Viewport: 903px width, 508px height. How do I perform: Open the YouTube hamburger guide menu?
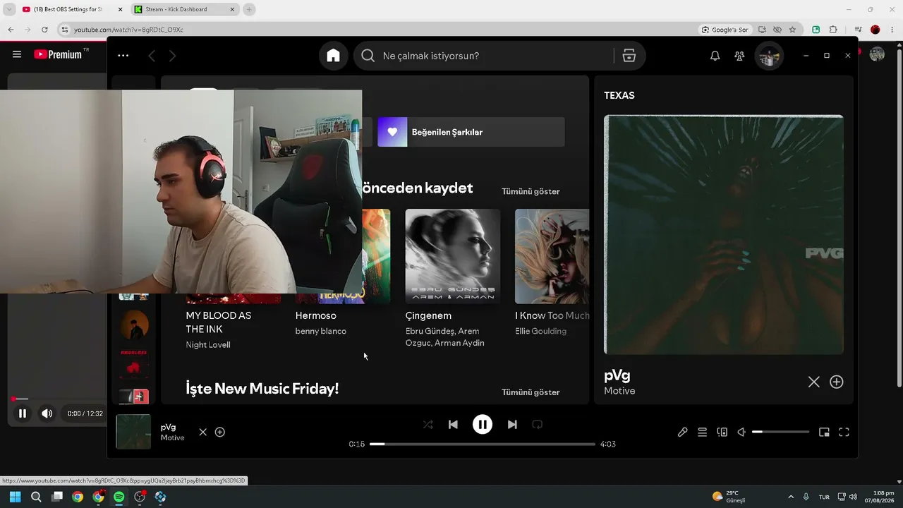point(17,54)
